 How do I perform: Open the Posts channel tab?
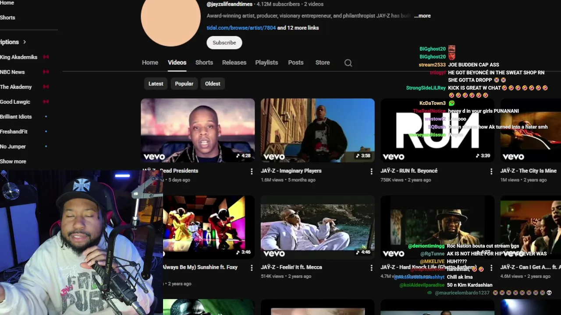296,63
